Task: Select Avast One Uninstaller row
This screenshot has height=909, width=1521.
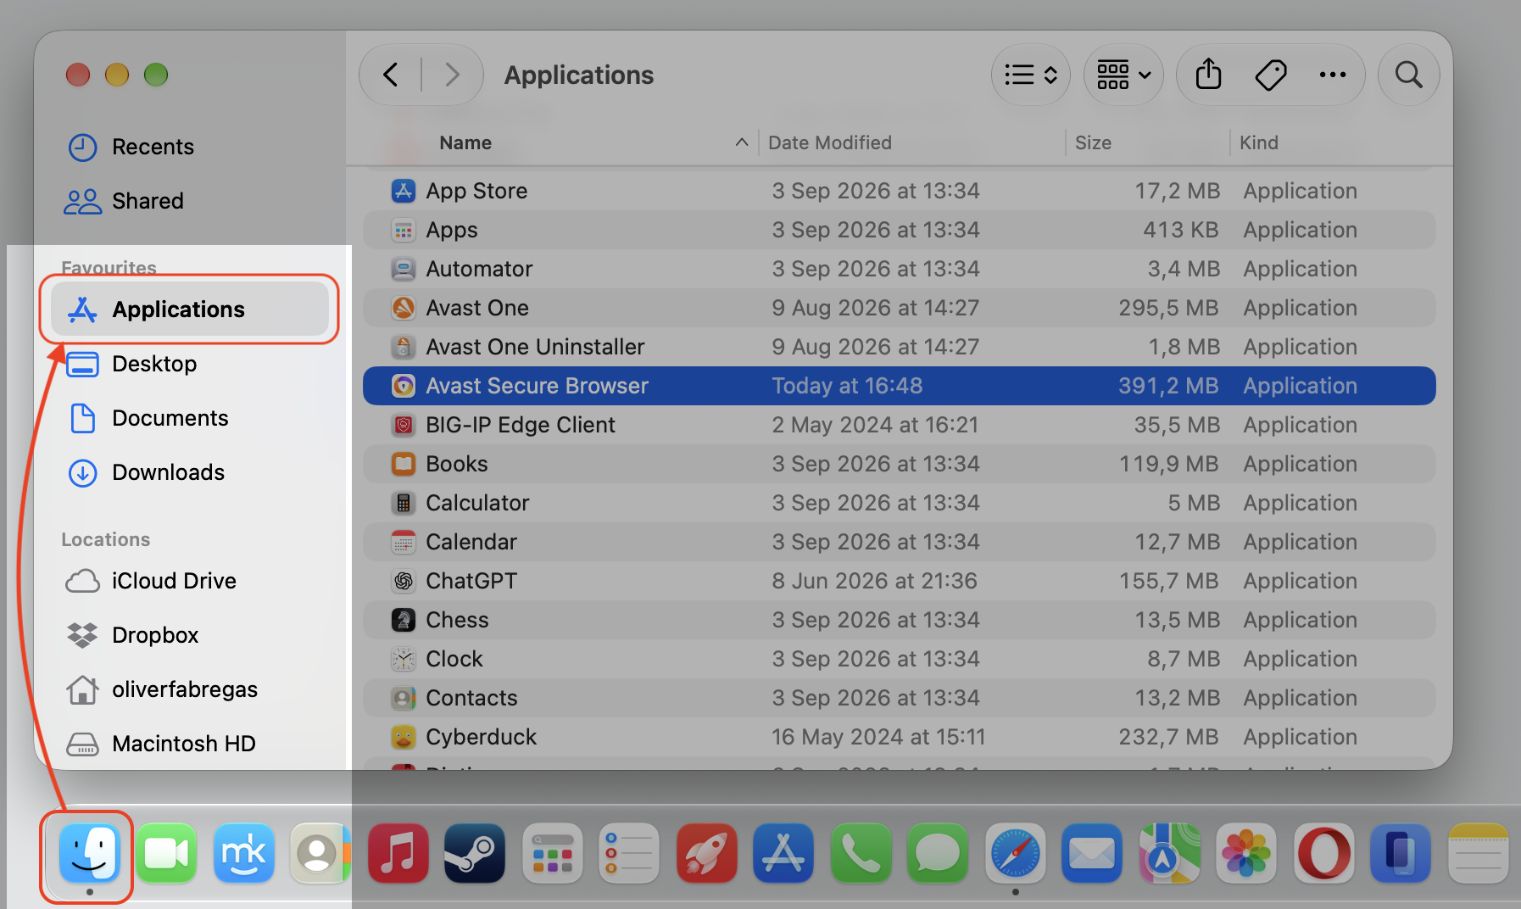Action: 900,347
